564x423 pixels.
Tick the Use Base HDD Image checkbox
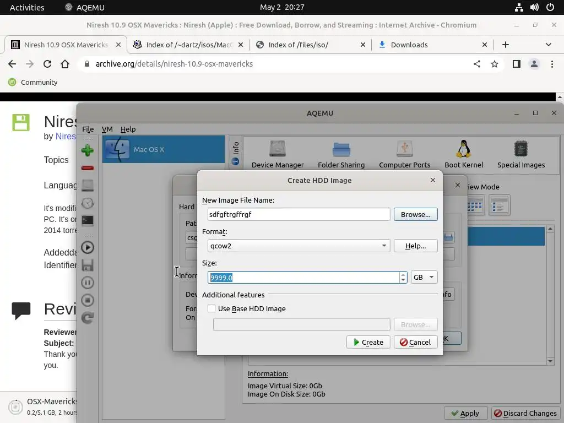[211, 308]
